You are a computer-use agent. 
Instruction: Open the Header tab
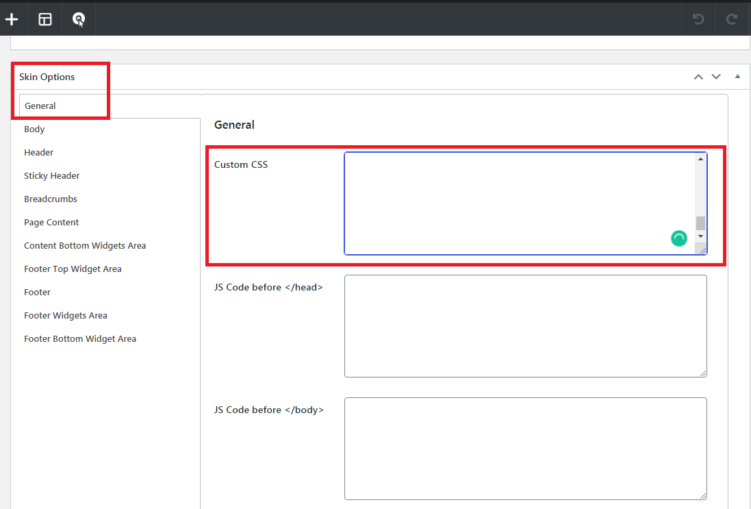pos(38,152)
